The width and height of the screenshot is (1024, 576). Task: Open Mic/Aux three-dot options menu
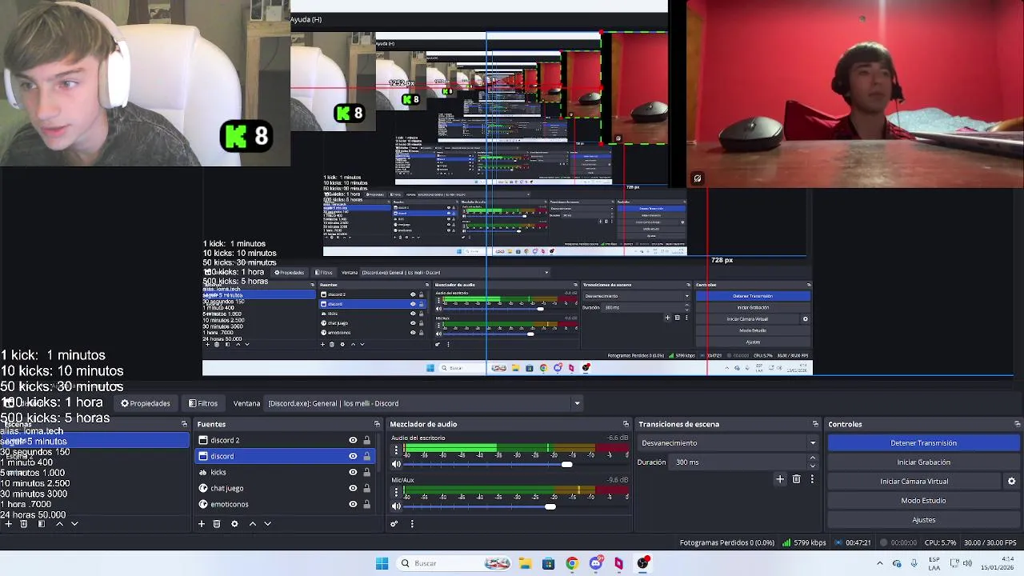tap(396, 491)
